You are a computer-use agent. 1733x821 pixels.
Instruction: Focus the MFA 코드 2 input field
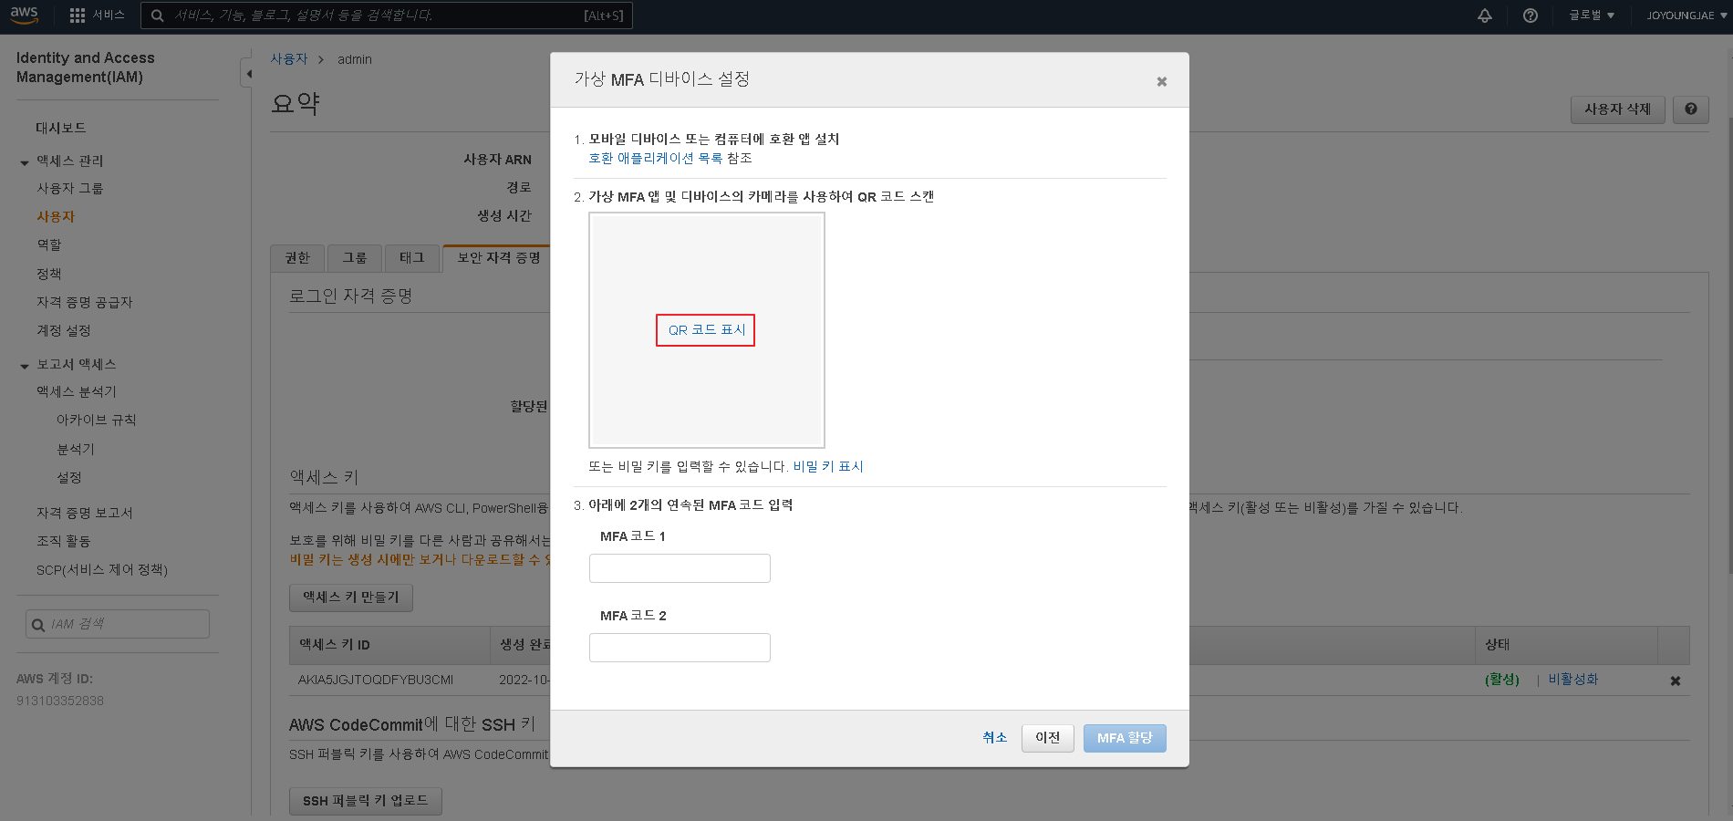(680, 648)
